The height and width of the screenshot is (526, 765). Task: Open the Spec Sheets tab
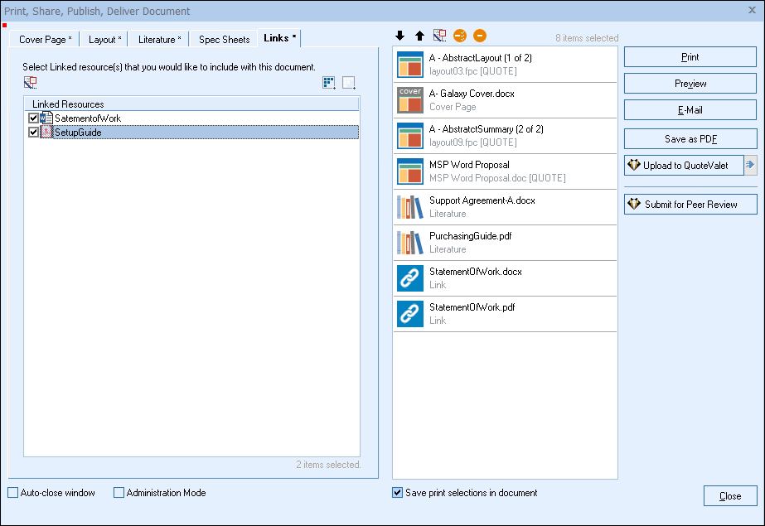(x=224, y=40)
